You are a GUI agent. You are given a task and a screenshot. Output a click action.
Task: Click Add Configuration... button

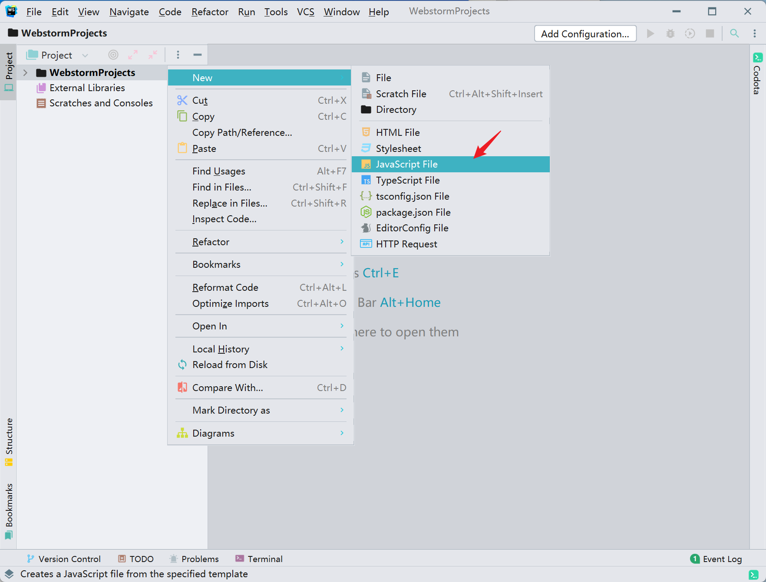tap(585, 33)
